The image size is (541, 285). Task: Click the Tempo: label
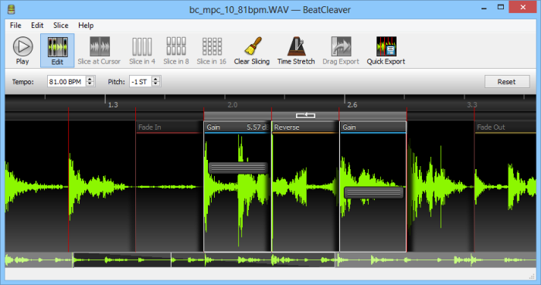click(23, 82)
